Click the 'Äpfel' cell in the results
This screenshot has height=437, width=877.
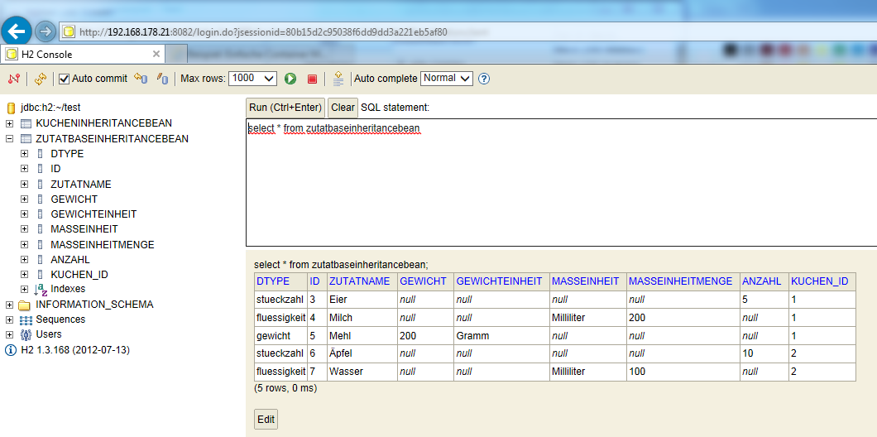pos(362,353)
